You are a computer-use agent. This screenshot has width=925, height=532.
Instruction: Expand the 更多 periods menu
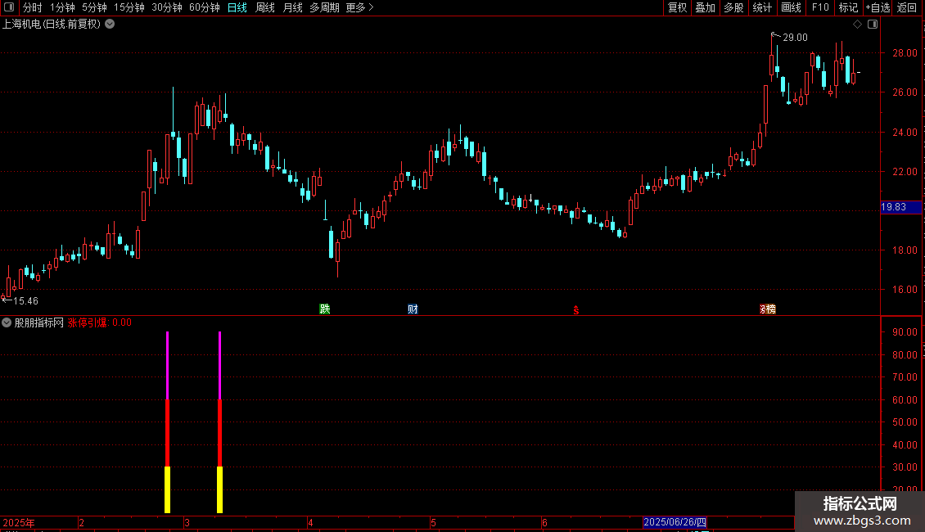(x=359, y=7)
